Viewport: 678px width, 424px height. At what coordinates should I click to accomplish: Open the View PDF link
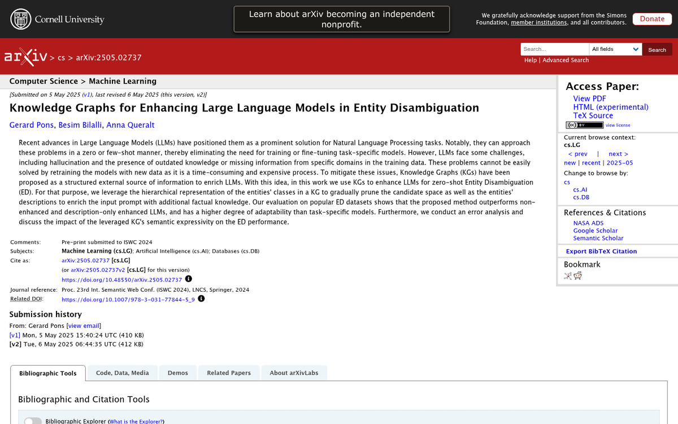589,98
